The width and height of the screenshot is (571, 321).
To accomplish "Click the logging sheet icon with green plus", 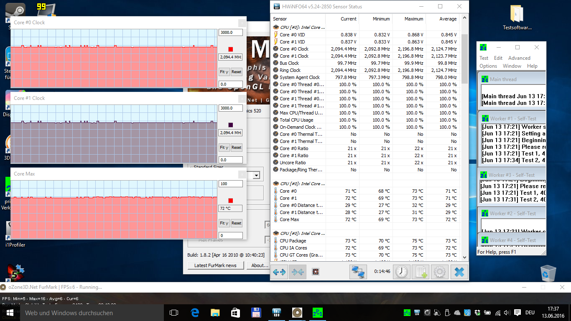I will [x=420, y=272].
